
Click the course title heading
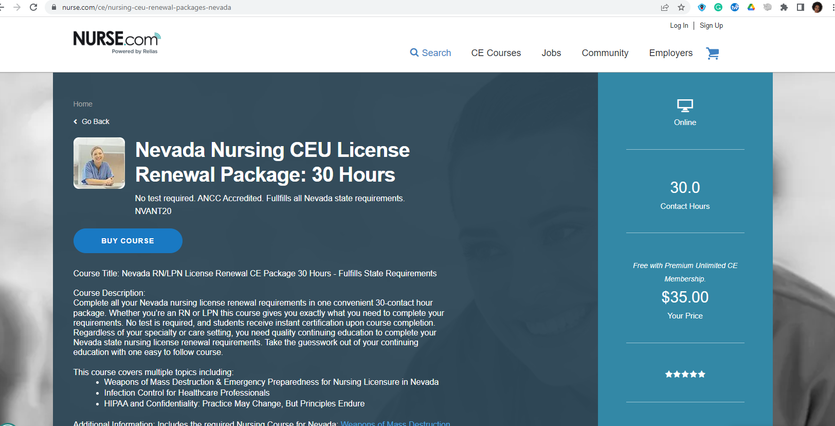[x=273, y=162]
